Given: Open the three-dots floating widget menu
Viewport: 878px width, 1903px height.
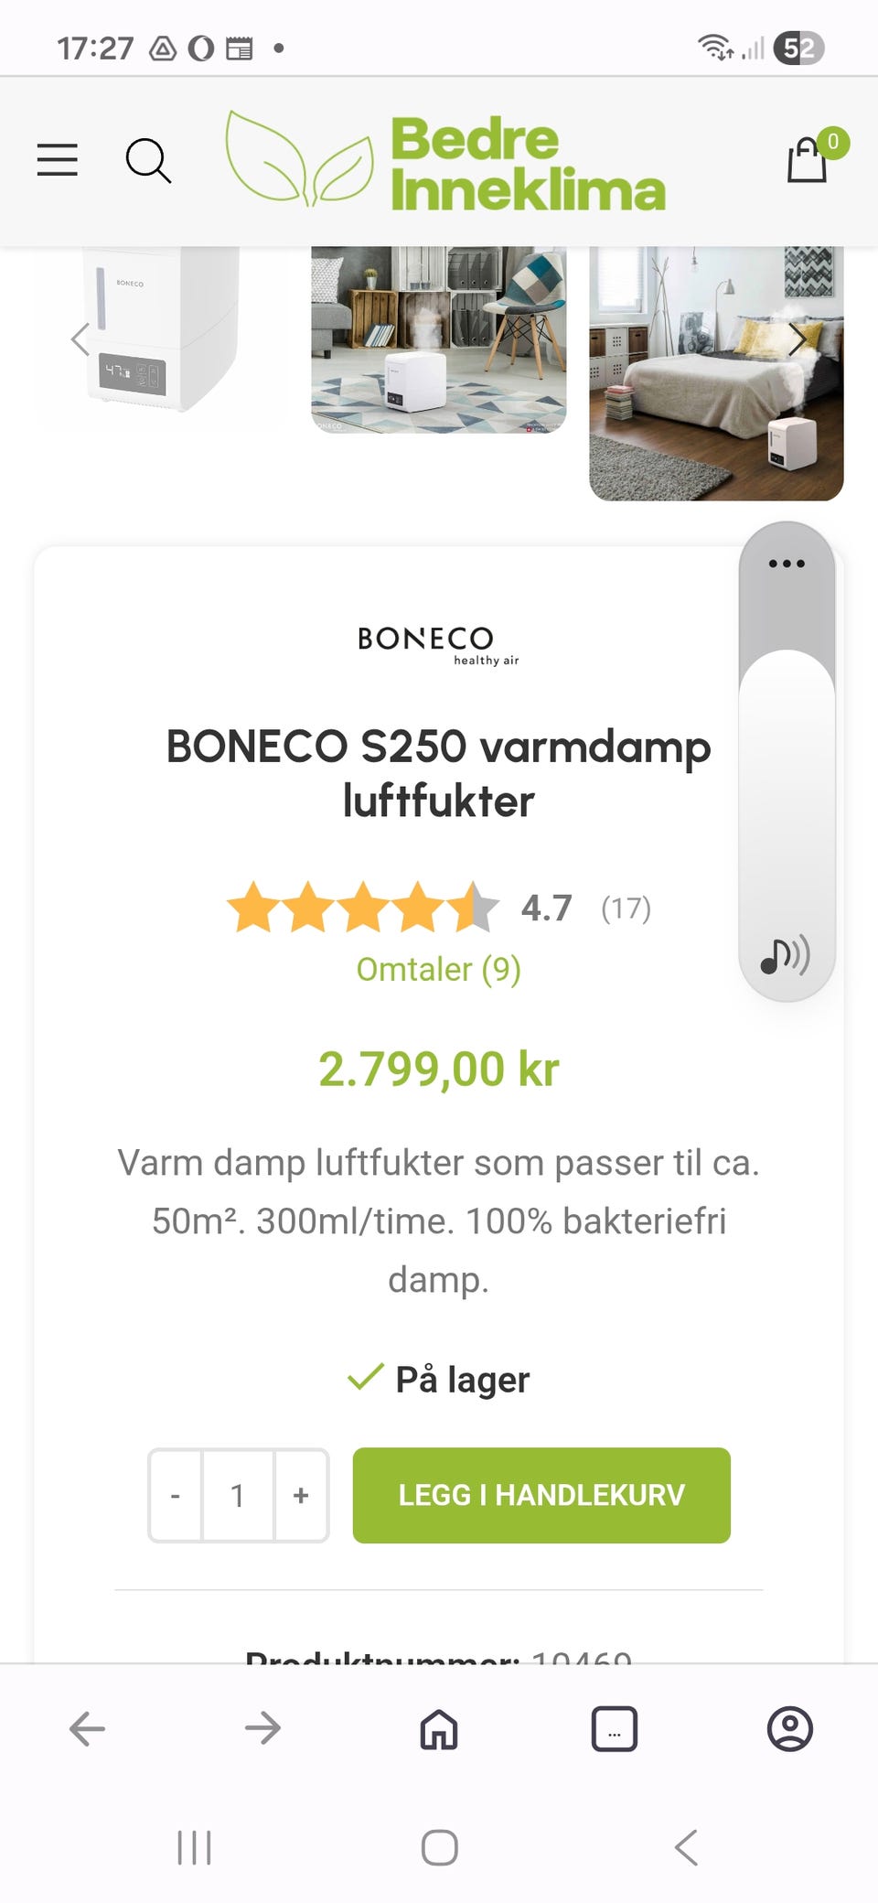Looking at the screenshot, I should (787, 564).
